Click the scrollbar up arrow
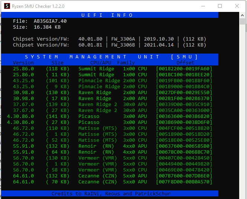The width and height of the screenshot is (247, 199). point(242,15)
